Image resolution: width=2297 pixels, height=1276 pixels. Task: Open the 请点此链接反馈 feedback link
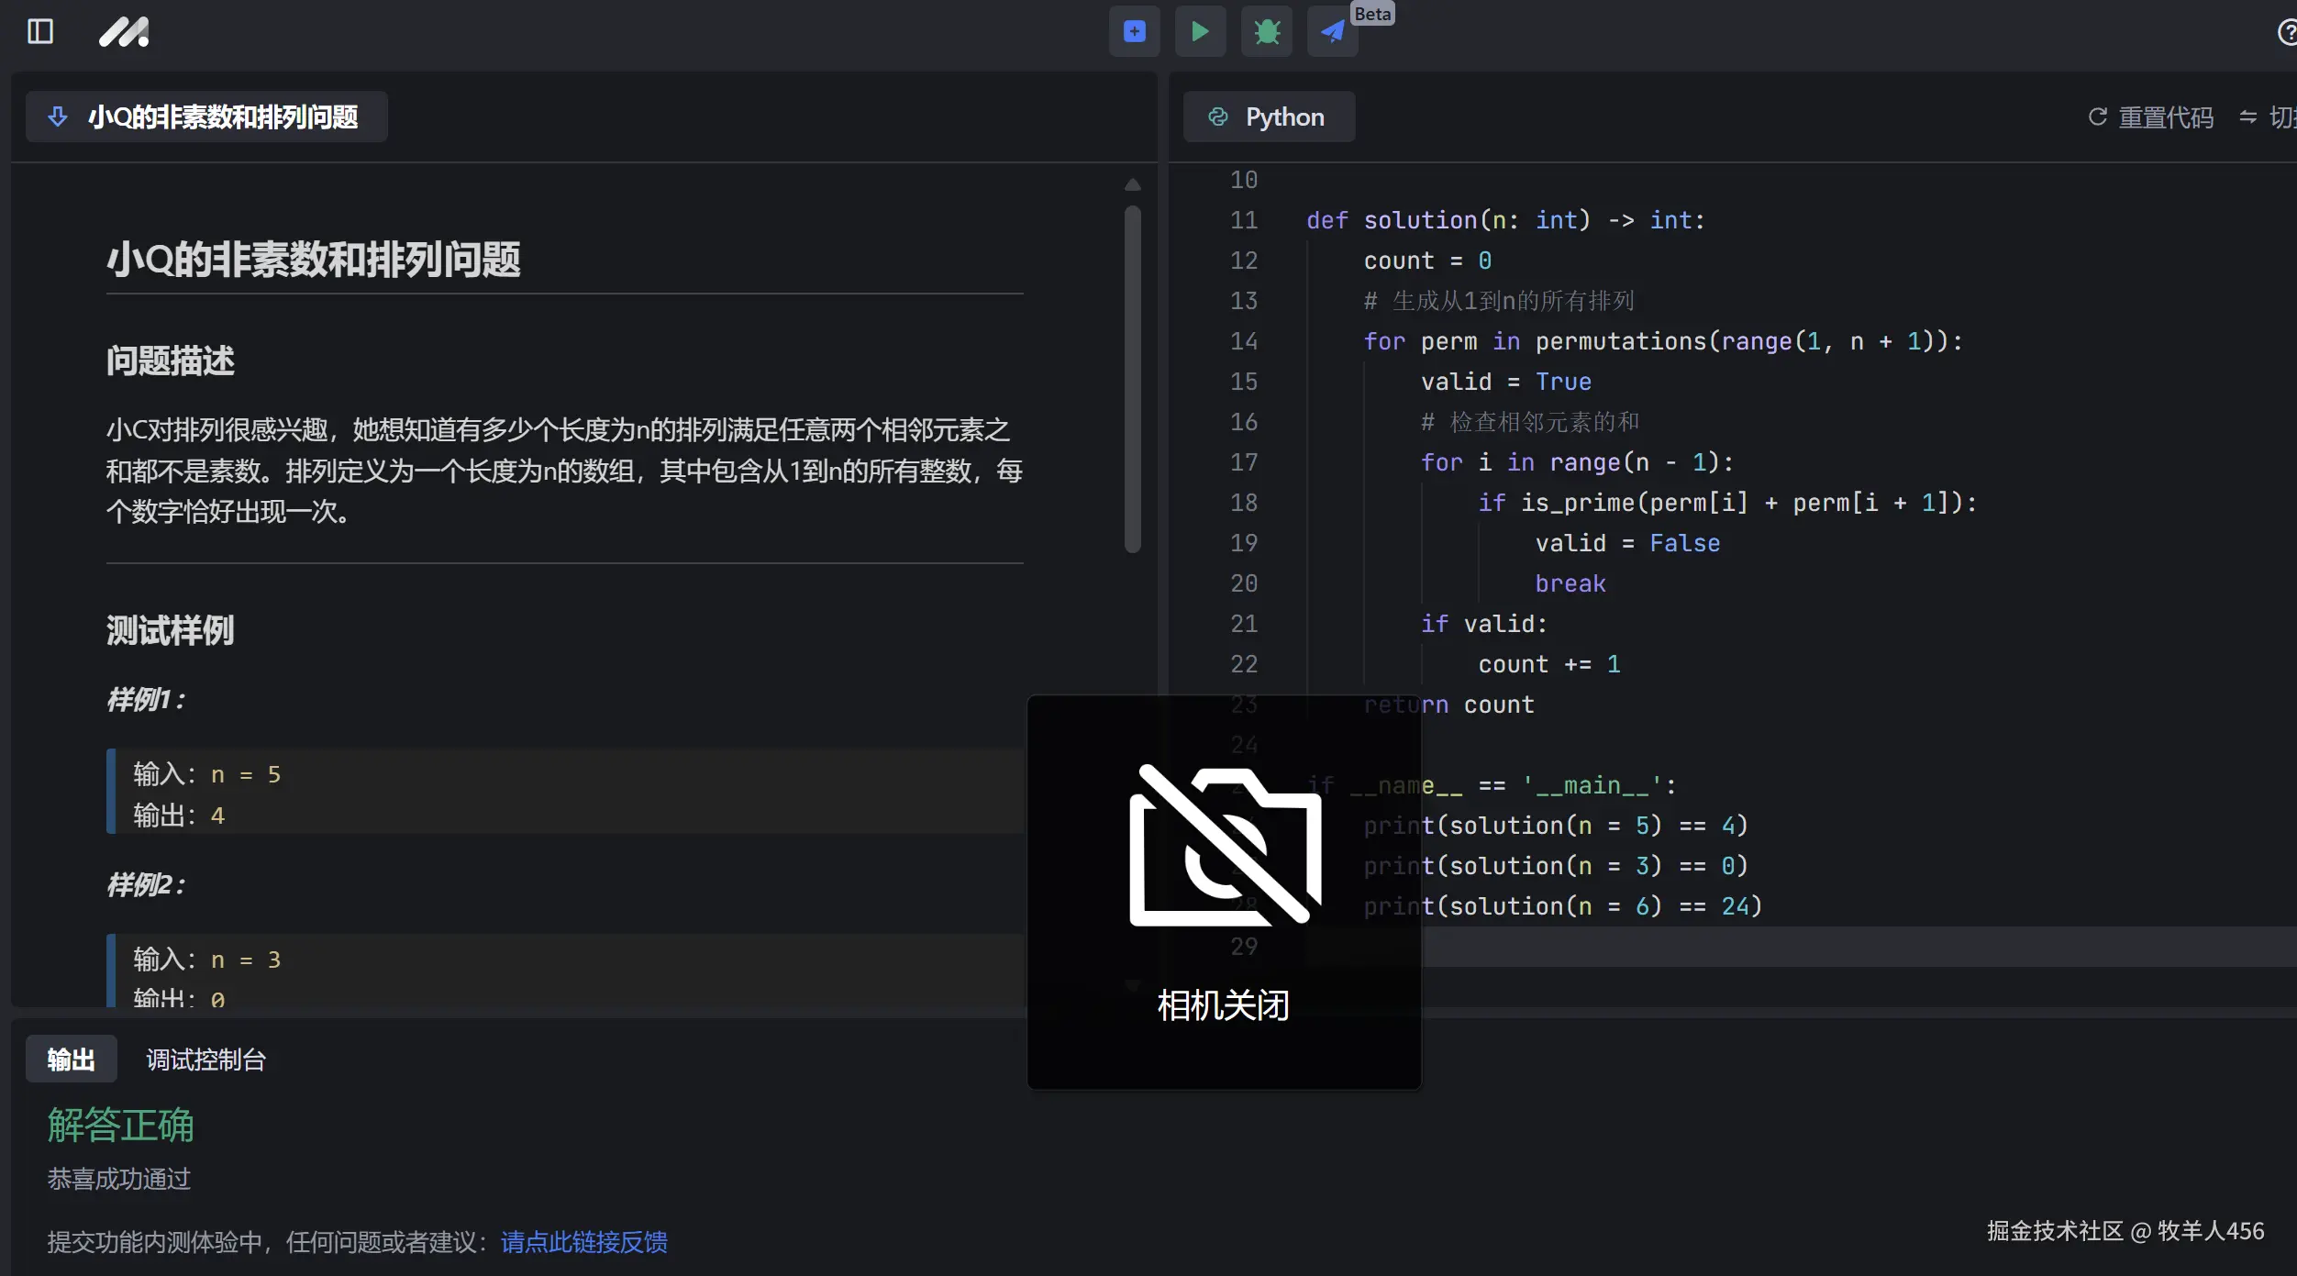[583, 1242]
